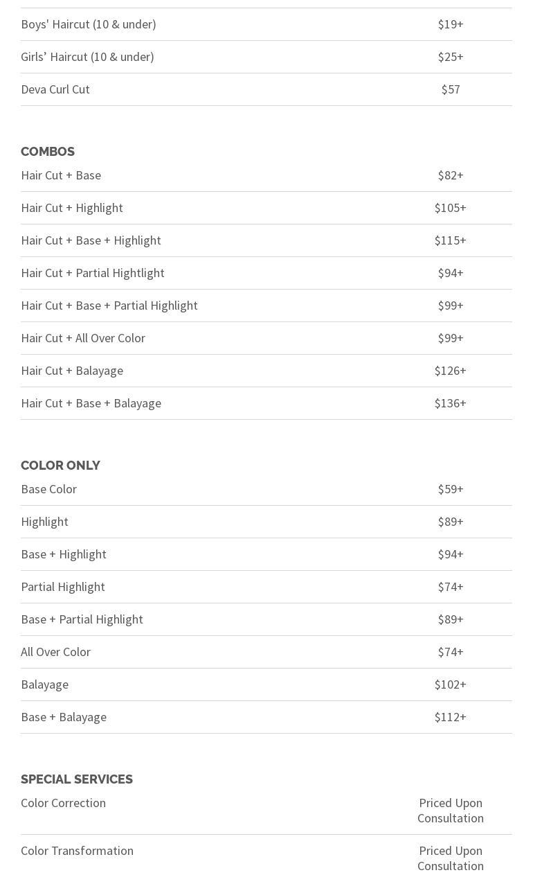Select the Hair Cut + Base combo
Screen dimensions: 533x875
coord(61,175)
